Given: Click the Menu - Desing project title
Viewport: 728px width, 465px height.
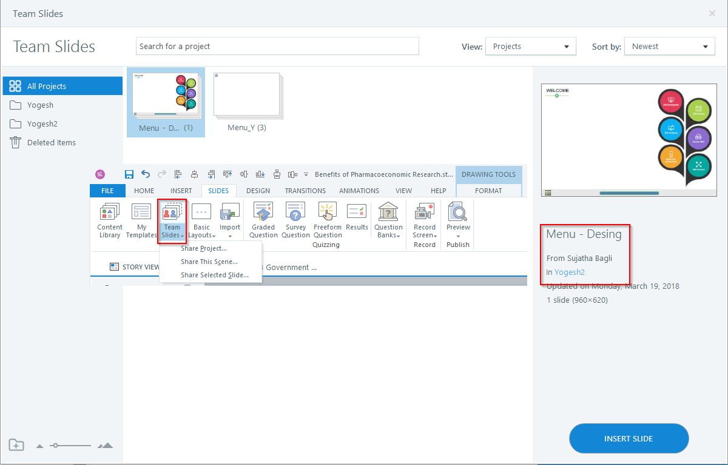Looking at the screenshot, I should (584, 234).
